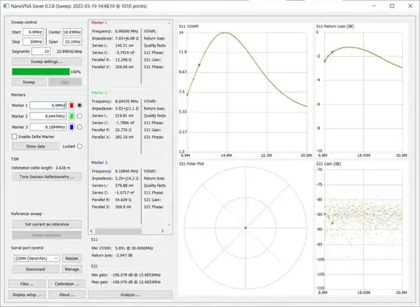Click Marker 2 frequency value 8.04470 MHz
The width and height of the screenshot is (420, 307).
127,102
